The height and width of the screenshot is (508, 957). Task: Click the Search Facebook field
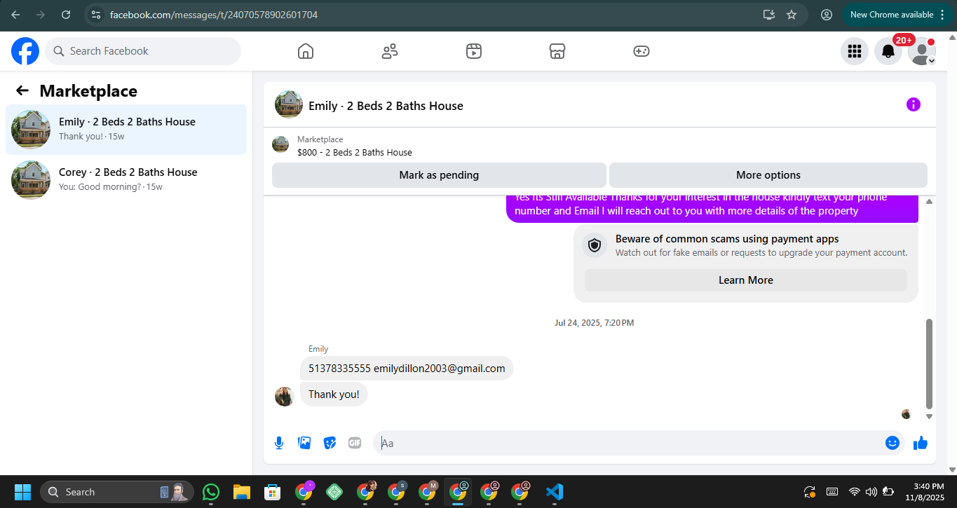143,51
